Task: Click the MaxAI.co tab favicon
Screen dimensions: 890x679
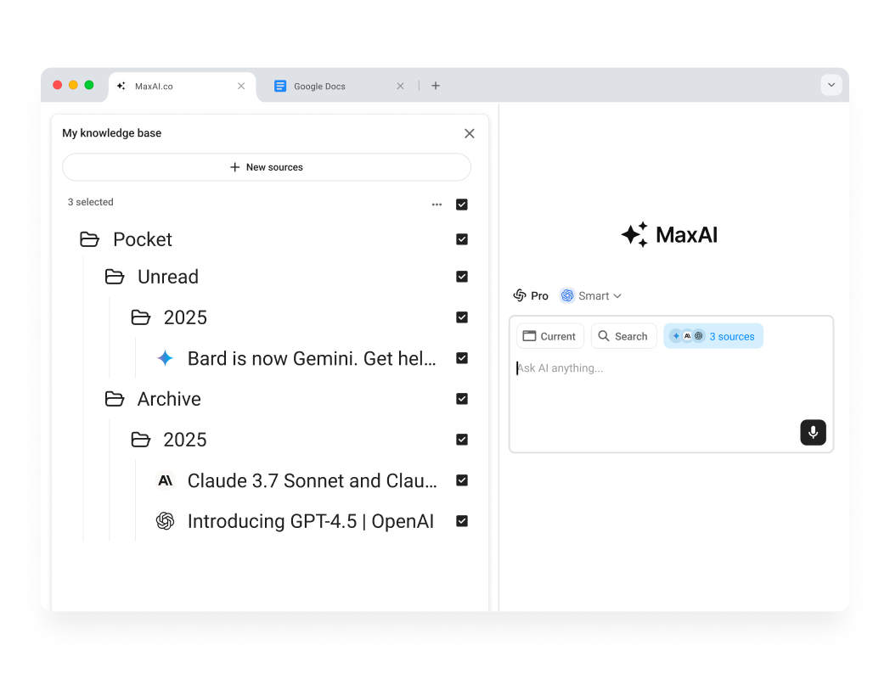Action: pos(121,87)
